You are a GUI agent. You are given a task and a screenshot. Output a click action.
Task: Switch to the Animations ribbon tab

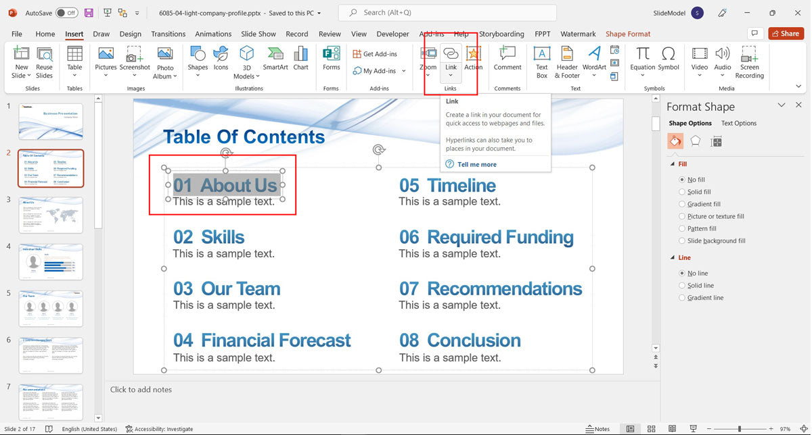click(x=213, y=33)
